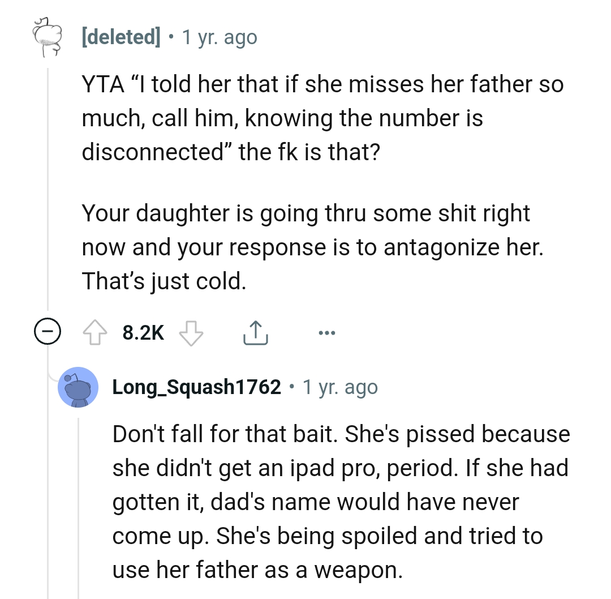Click the 1 yr. ago timestamp on the top comment
Viewport: 611px width, 599px height.
click(x=218, y=37)
